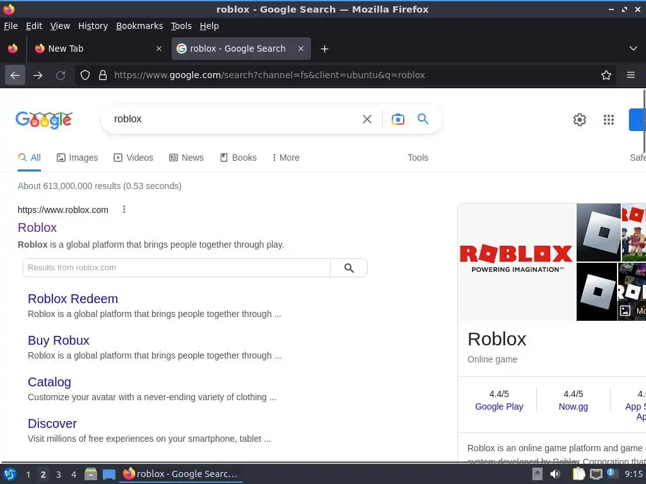Show desktop using the blue taskbar icon

point(109,475)
